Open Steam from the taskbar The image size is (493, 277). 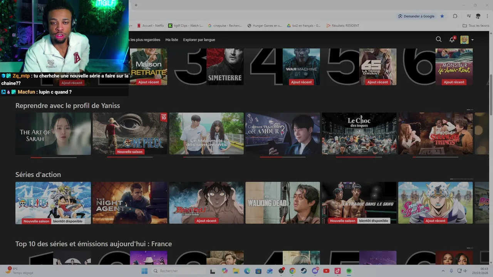coord(304,271)
